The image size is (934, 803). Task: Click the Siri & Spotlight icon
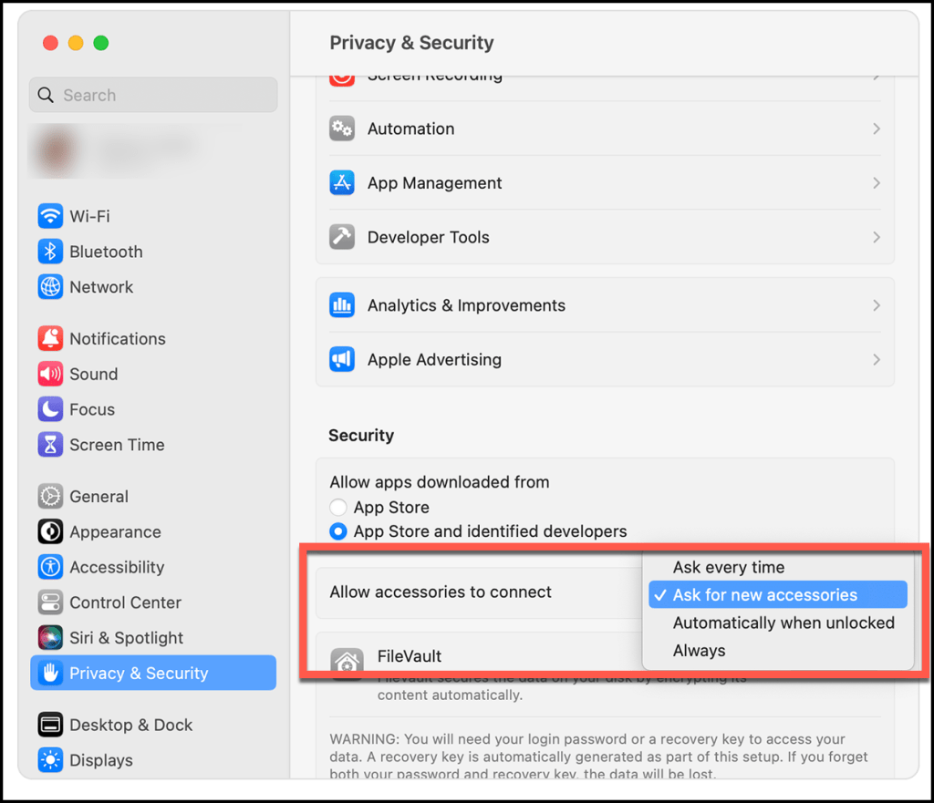(x=50, y=638)
